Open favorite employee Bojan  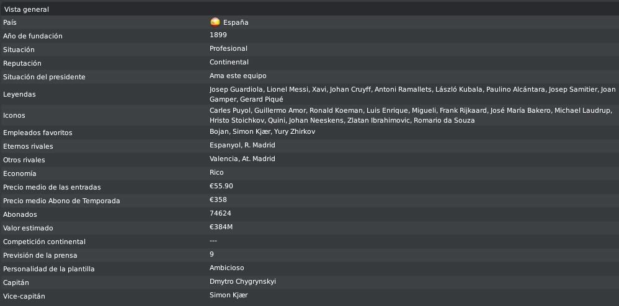click(219, 131)
